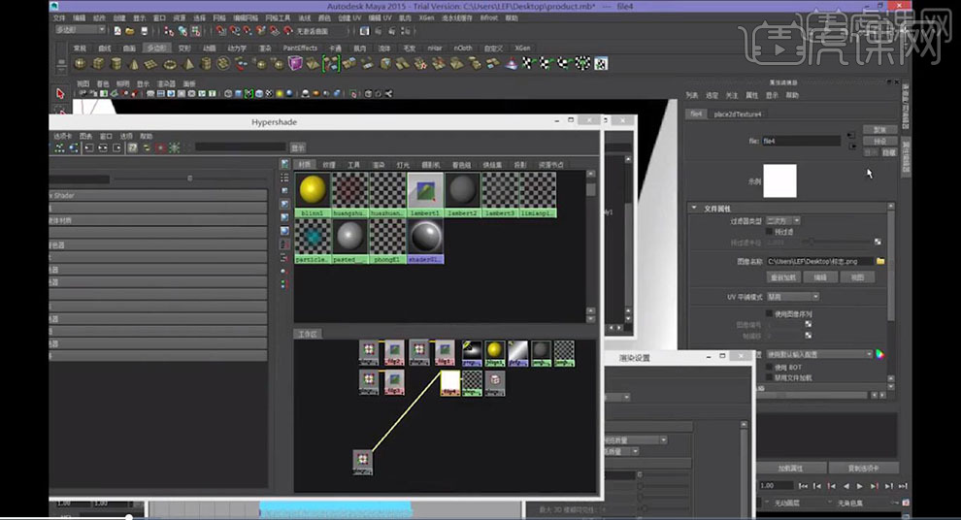Viewport: 961px width, 520px height.
Task: Open the Bifrost menu
Action: click(489, 17)
